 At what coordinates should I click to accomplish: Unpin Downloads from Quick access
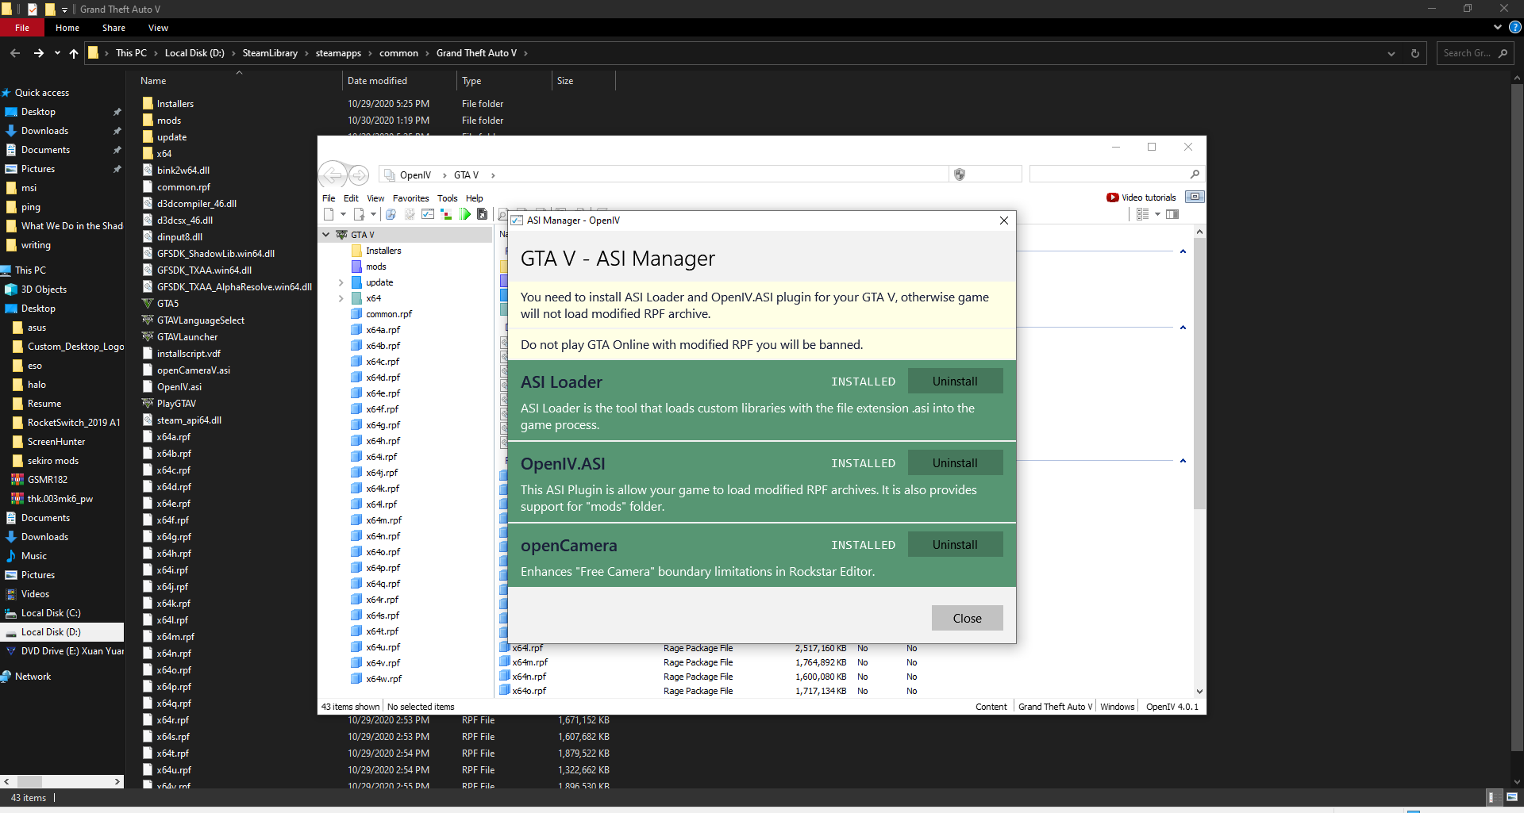tap(117, 130)
